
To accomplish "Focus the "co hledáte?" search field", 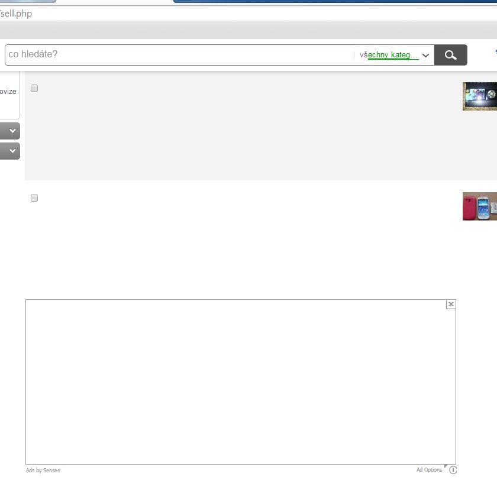I will coord(179,55).
